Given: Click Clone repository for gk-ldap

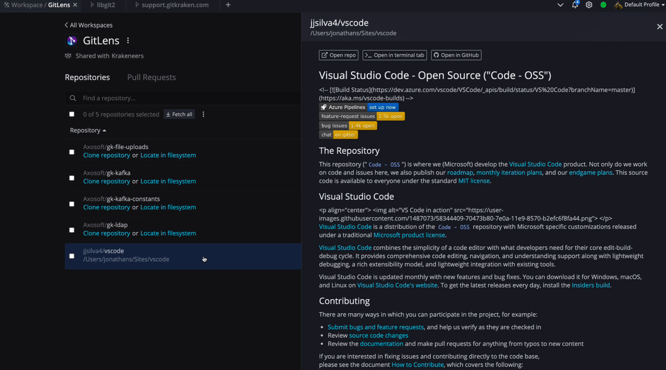Looking at the screenshot, I should 107,233.
